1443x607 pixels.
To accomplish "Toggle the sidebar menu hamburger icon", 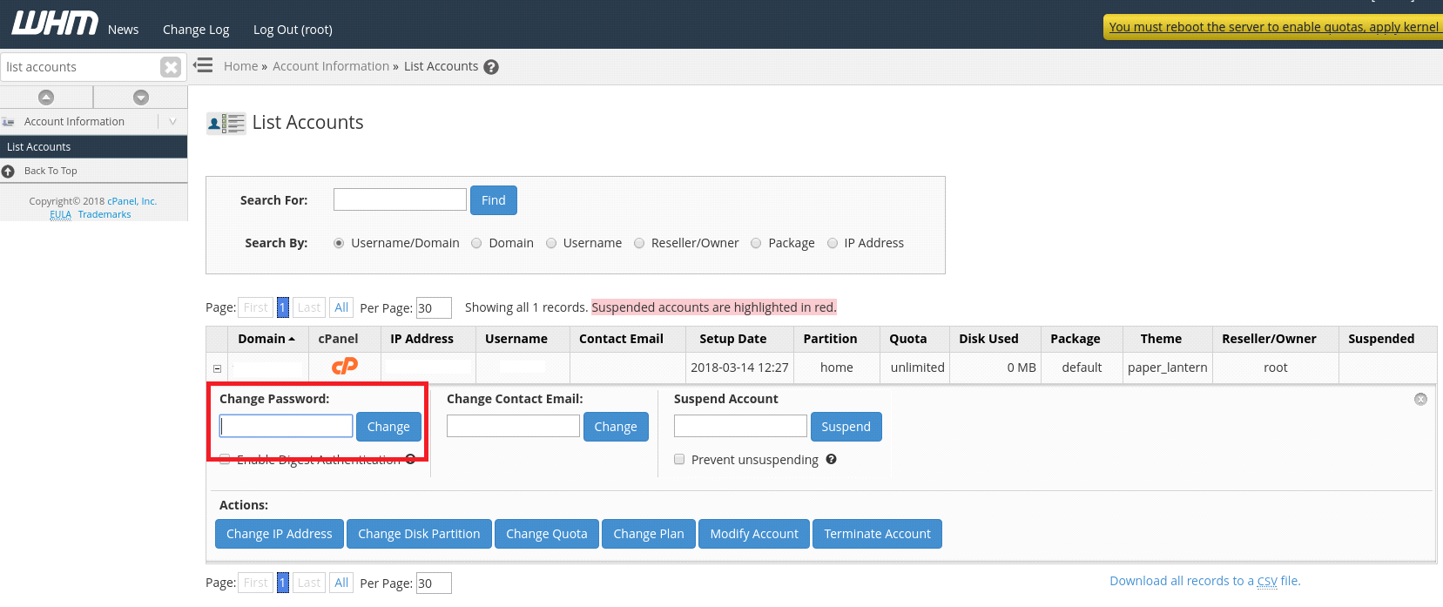I will [203, 65].
